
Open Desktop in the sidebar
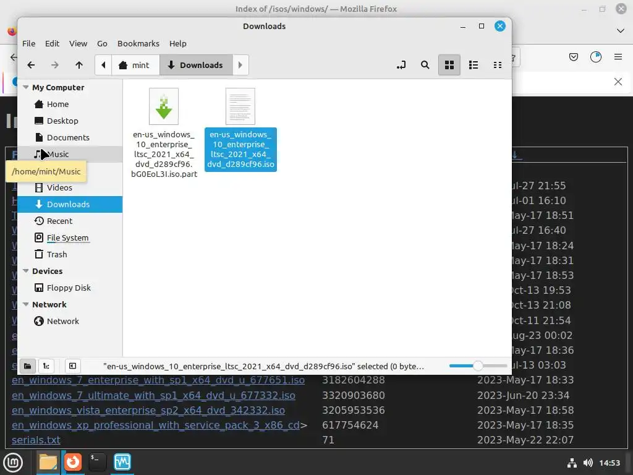(70, 121)
